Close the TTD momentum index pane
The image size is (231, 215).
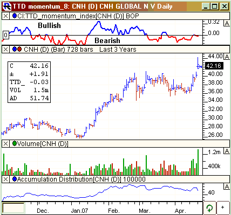pyautogui.click(x=5, y=16)
